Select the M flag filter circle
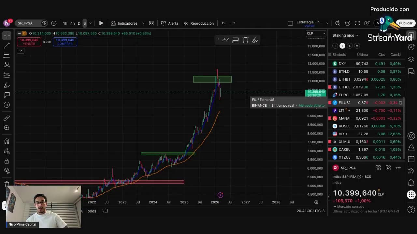Image resolution: width=417 pixels, height=234 pixels. coord(357,46)
